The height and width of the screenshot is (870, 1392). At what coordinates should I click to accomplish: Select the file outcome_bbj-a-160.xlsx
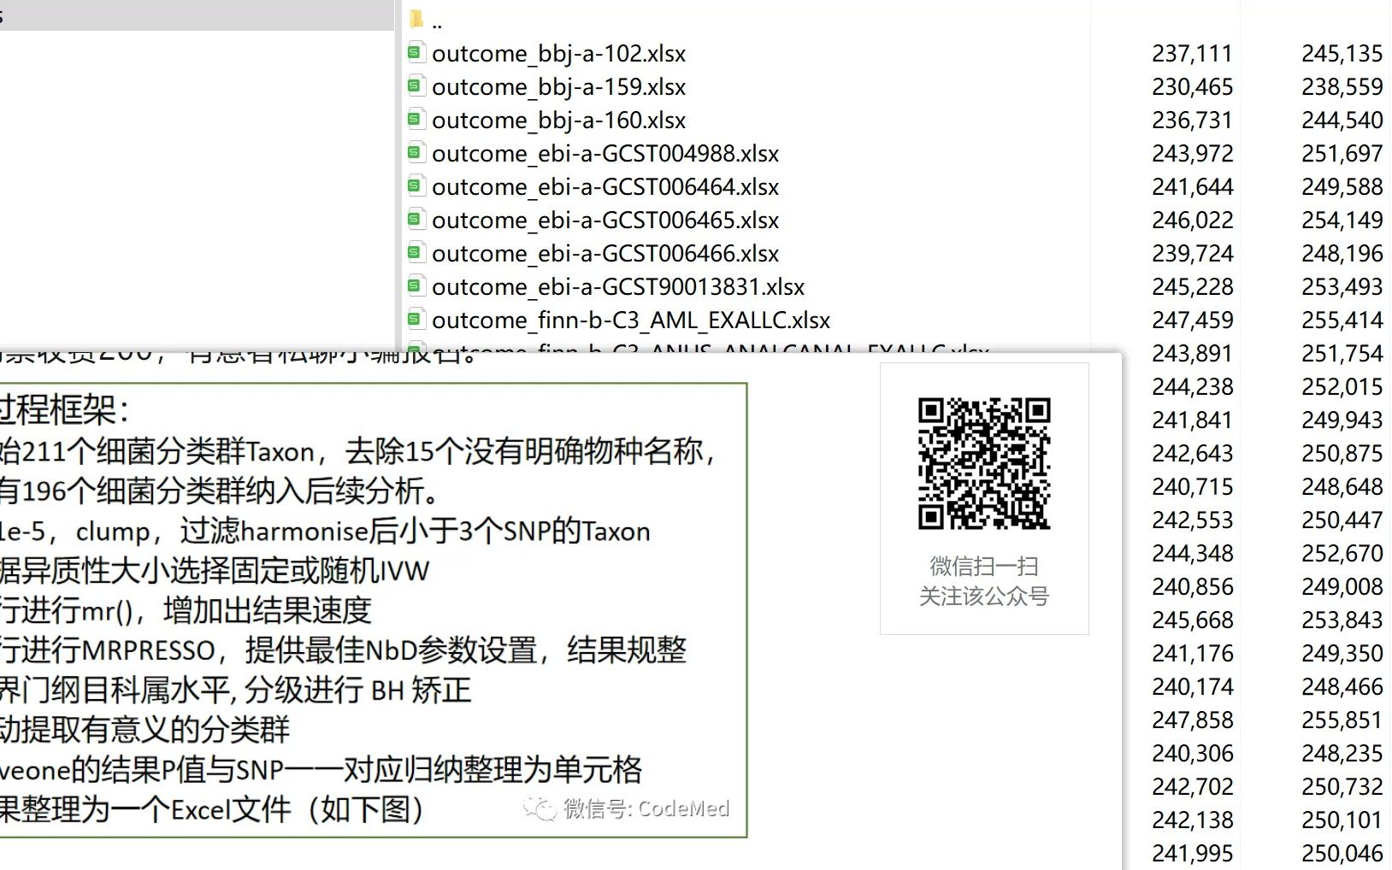(x=558, y=120)
